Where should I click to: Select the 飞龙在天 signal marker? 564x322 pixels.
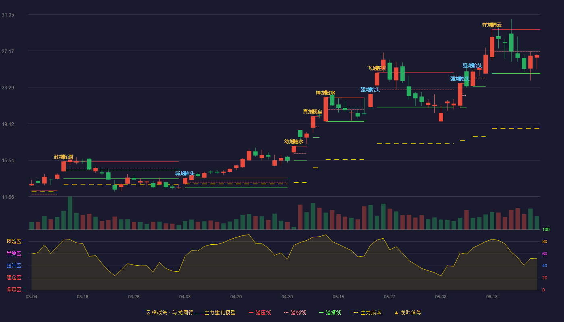377,68
